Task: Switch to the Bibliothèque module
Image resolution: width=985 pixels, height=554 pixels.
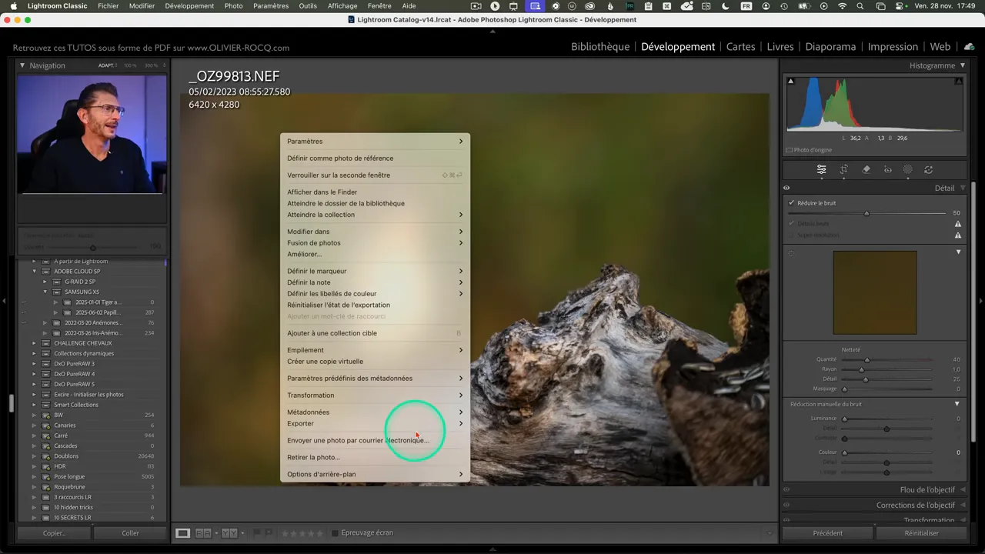Action: pyautogui.click(x=599, y=47)
